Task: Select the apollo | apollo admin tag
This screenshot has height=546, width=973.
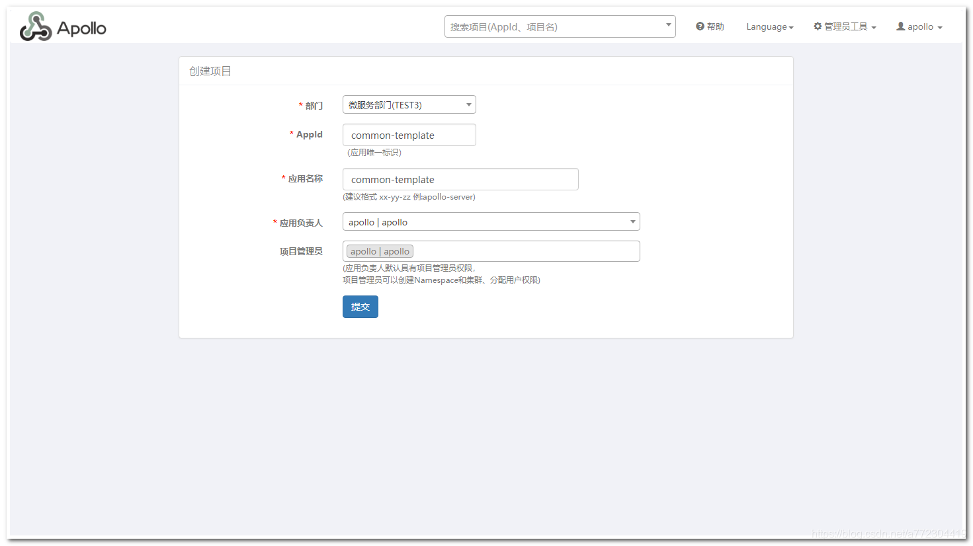Action: (379, 251)
